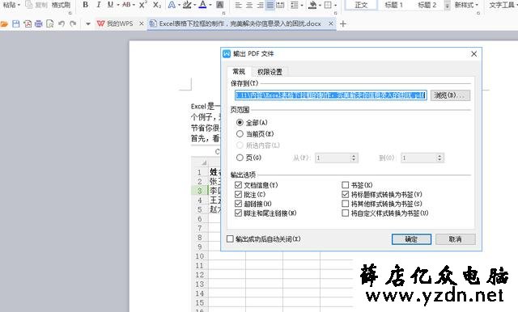Click the 浏览(B)... browse button
Screen dimensions: 518x312
[450, 95]
